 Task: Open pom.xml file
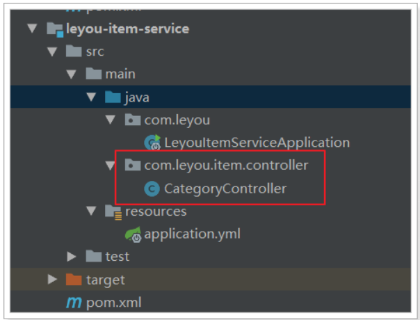point(114,303)
